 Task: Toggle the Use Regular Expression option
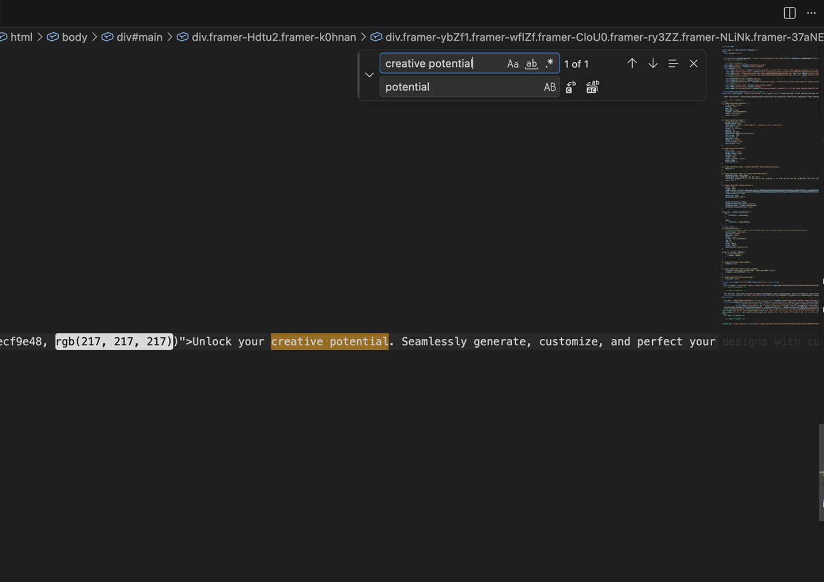click(549, 63)
